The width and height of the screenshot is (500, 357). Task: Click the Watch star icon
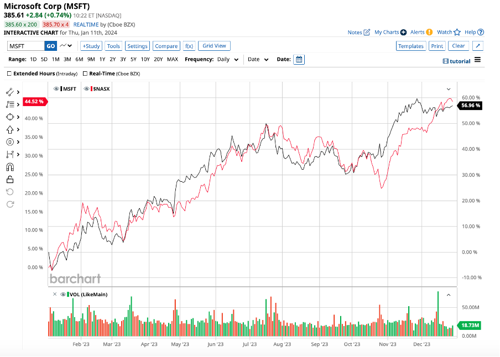pyautogui.click(x=457, y=32)
